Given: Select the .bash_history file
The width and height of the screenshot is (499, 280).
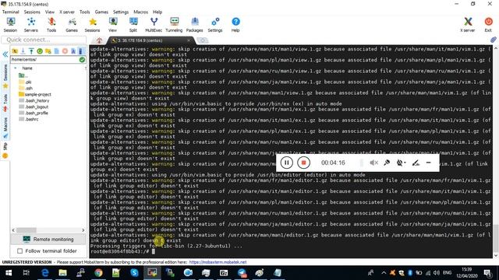Looking at the screenshot, I should pos(34,100).
